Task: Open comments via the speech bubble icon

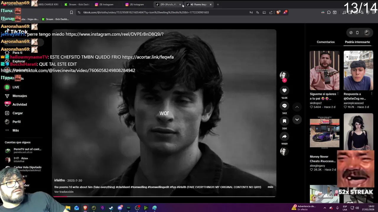Action: pyautogui.click(x=284, y=106)
